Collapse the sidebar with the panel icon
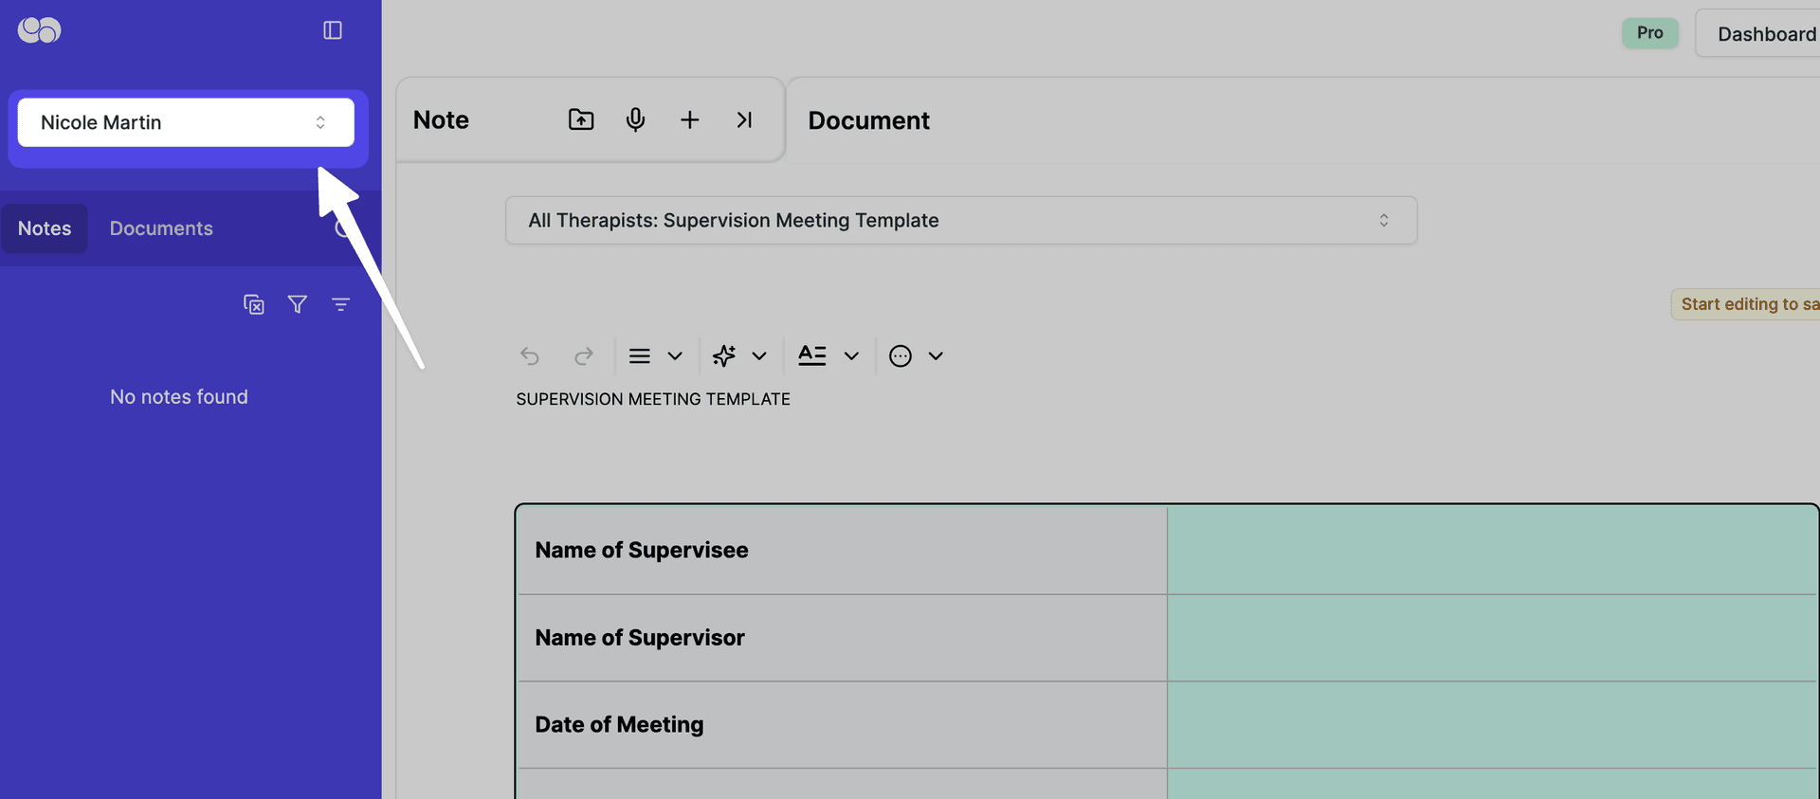 (332, 29)
